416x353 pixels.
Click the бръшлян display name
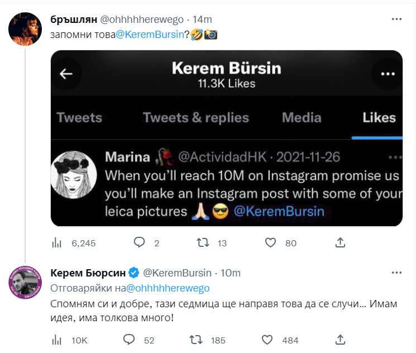[74, 19]
